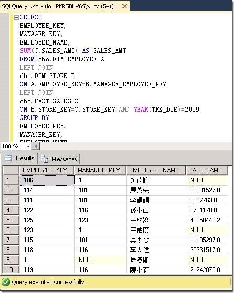Viewport: 234px width, 293px height.
Task: Click sales amount 32881527.0
Action: [x=207, y=190]
